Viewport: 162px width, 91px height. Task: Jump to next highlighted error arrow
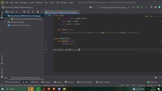(x=160, y=16)
